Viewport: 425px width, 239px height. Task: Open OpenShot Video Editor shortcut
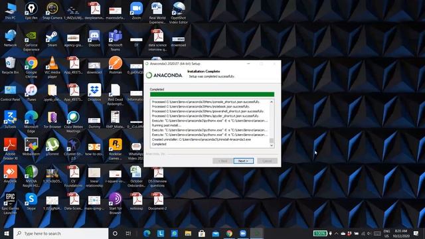point(179,13)
